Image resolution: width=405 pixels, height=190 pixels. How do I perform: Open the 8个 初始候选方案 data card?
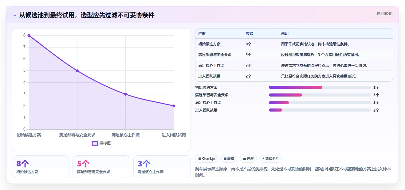click(41, 167)
